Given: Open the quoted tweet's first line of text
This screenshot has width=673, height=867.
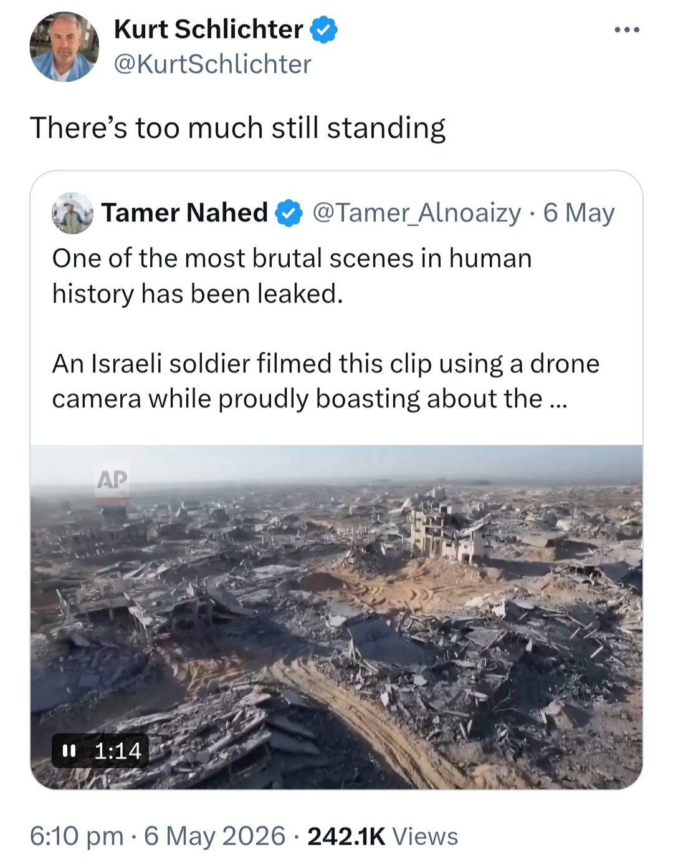Looking at the screenshot, I should coord(292,258).
